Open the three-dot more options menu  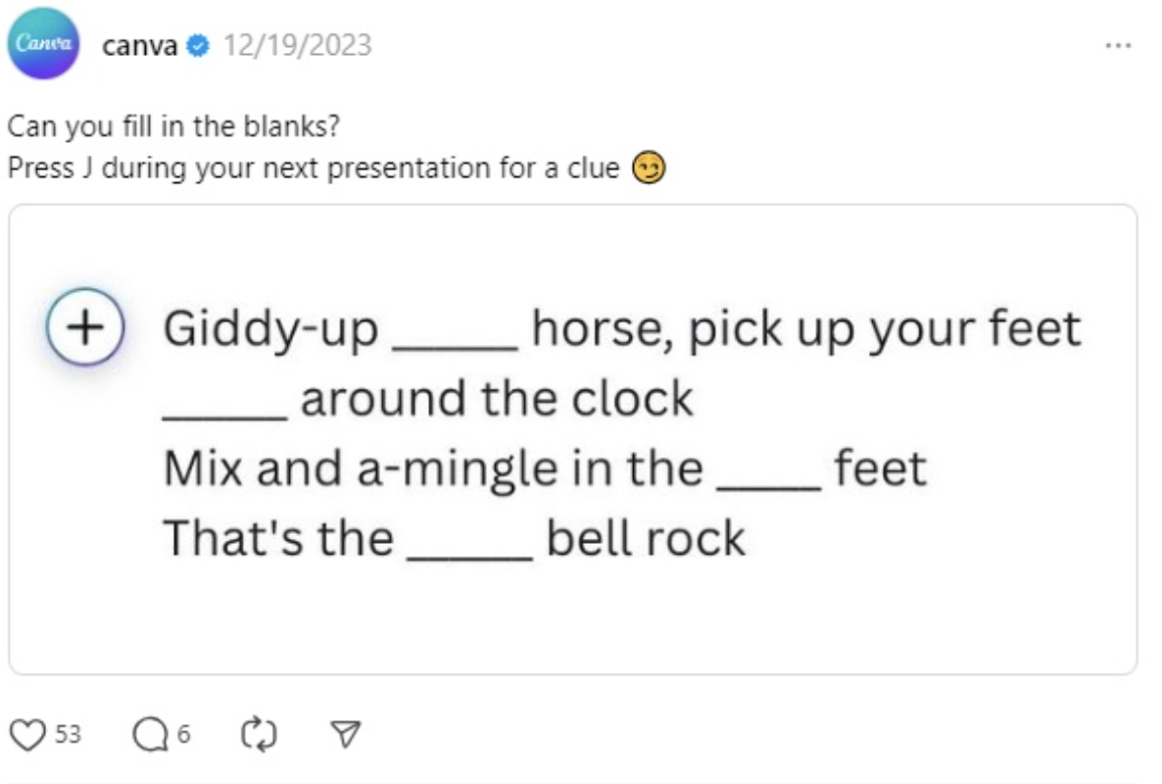[1118, 46]
